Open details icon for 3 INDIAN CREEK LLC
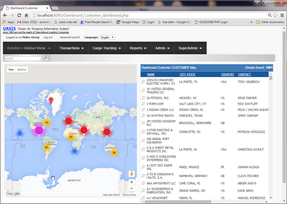287x204 pixels. pyautogui.click(x=143, y=110)
